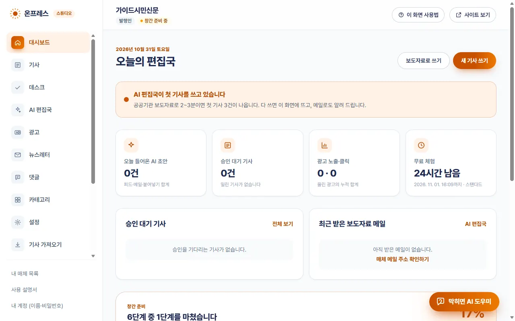Click the 카테고리 grid icon
This screenshot has width=515, height=321.
coord(18,200)
